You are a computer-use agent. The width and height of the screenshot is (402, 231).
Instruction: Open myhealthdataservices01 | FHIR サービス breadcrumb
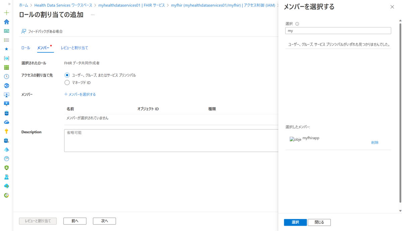pyautogui.click(x=132, y=5)
